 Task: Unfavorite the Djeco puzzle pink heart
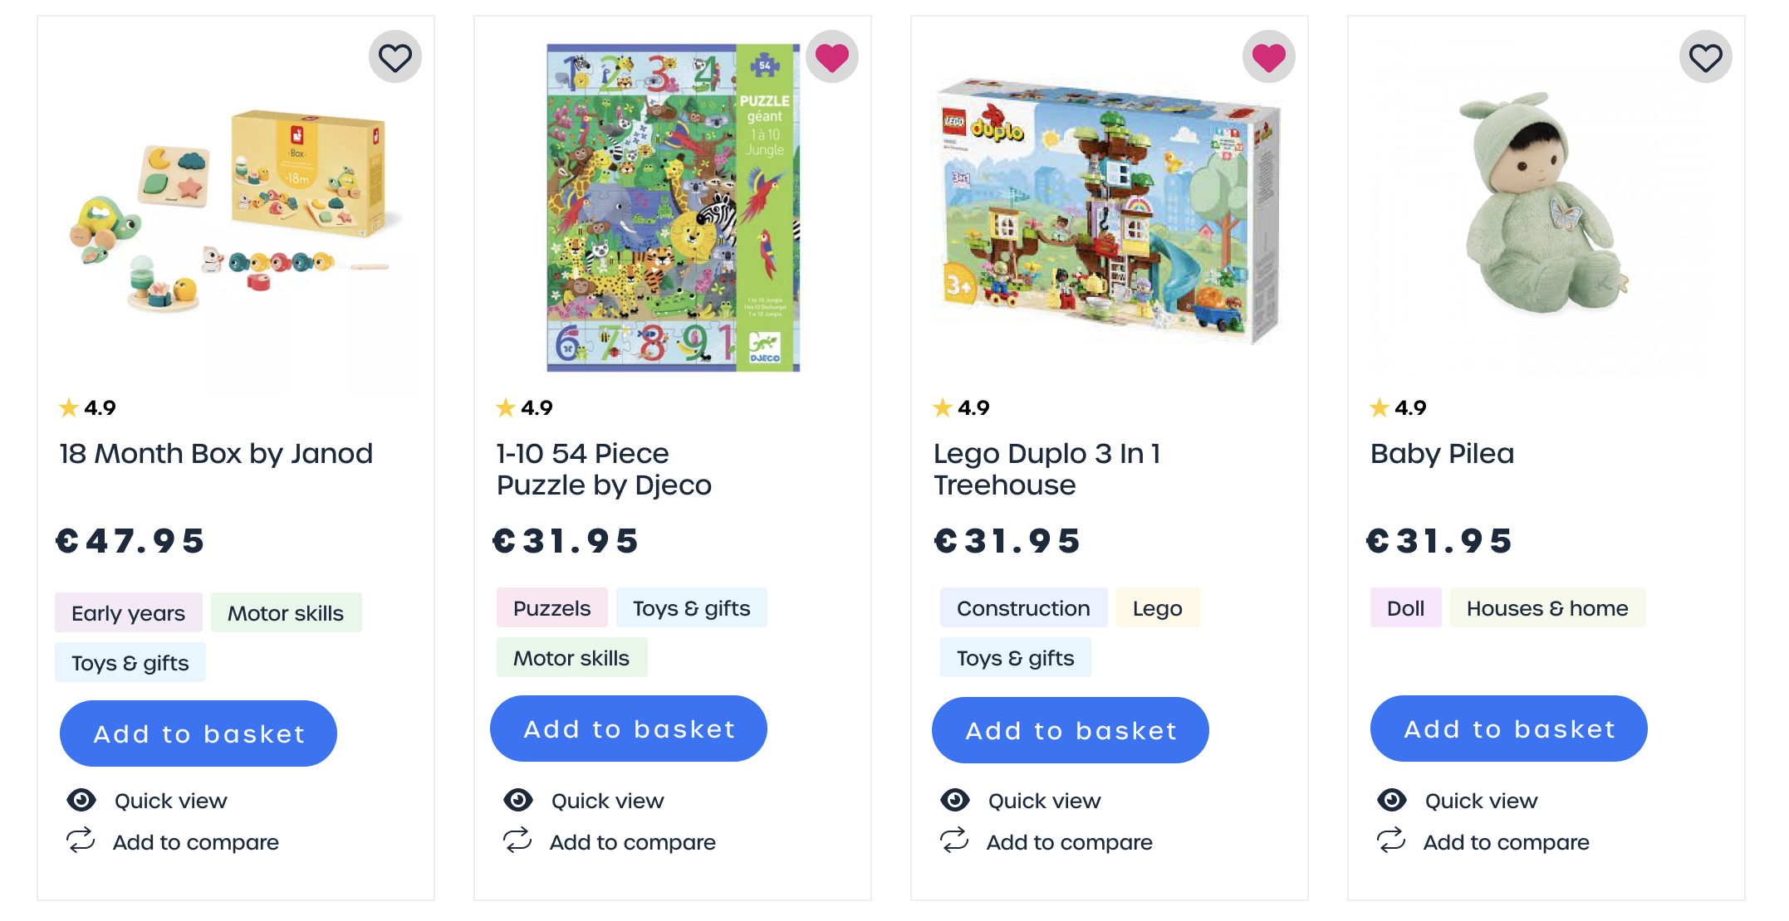point(832,57)
